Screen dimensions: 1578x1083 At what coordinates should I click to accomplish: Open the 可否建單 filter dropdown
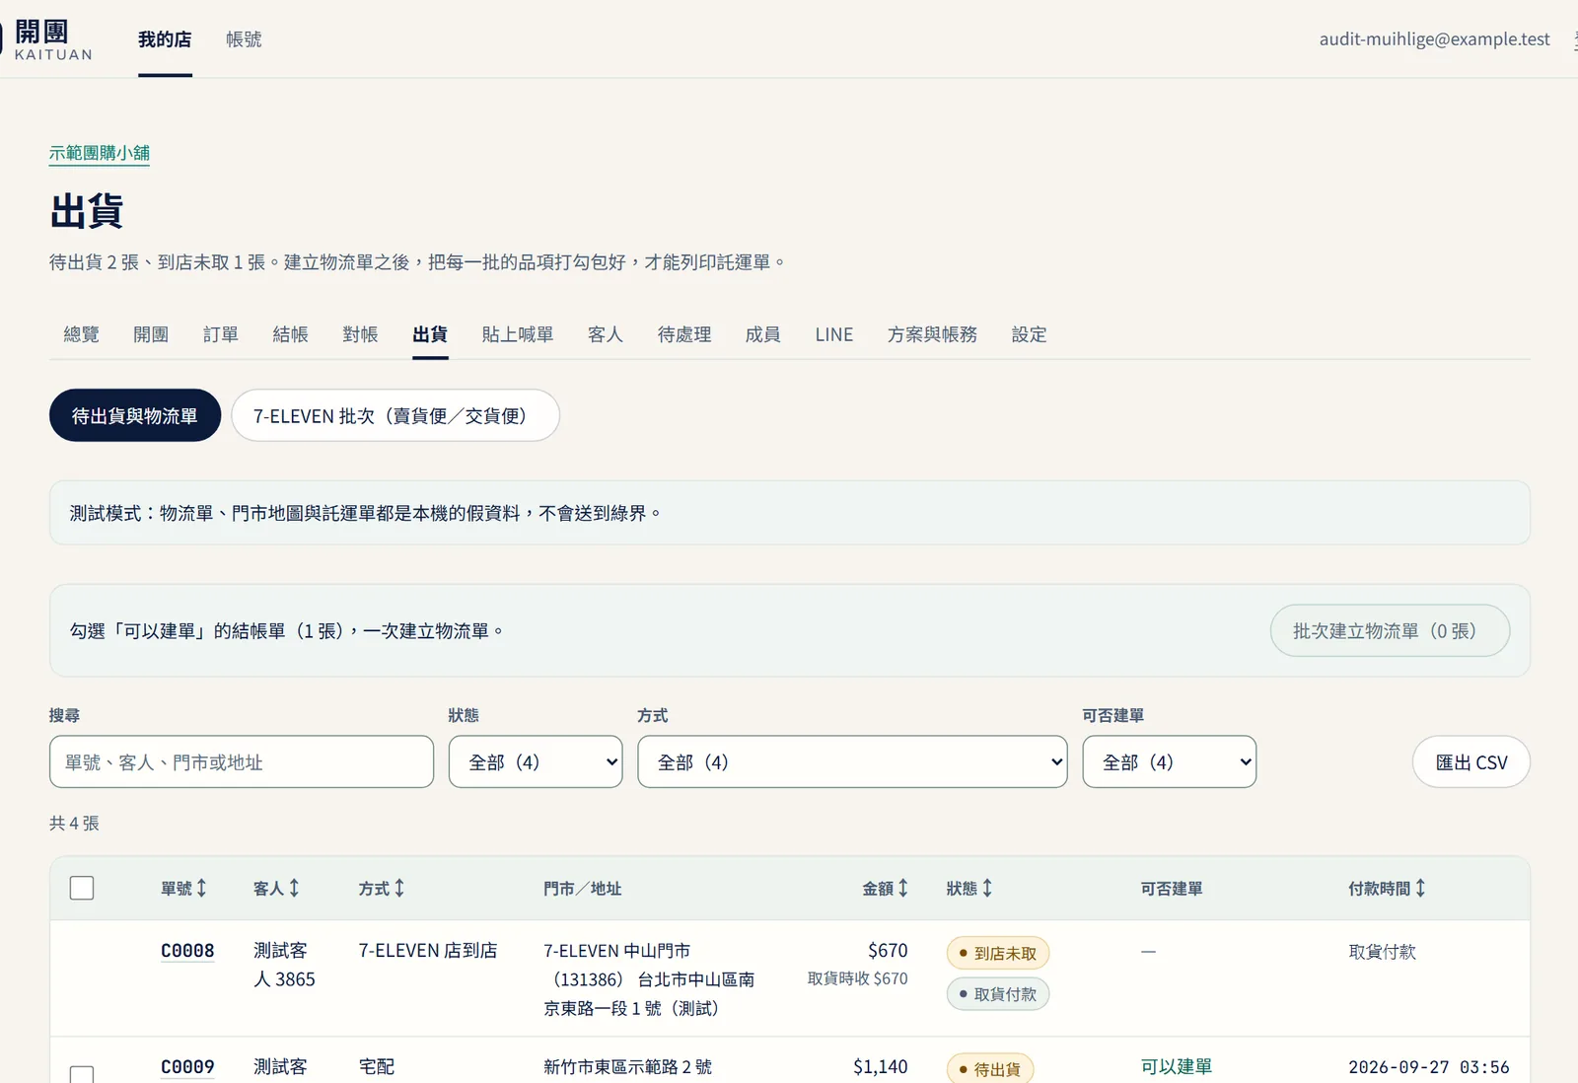pyautogui.click(x=1169, y=761)
